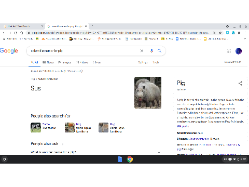Open the Settings menu under search bar
This screenshot has width=249, height=187.
pyautogui.click(x=143, y=62)
